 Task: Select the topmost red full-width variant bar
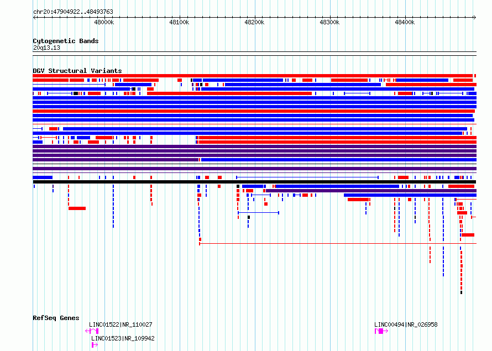(x=253, y=76)
